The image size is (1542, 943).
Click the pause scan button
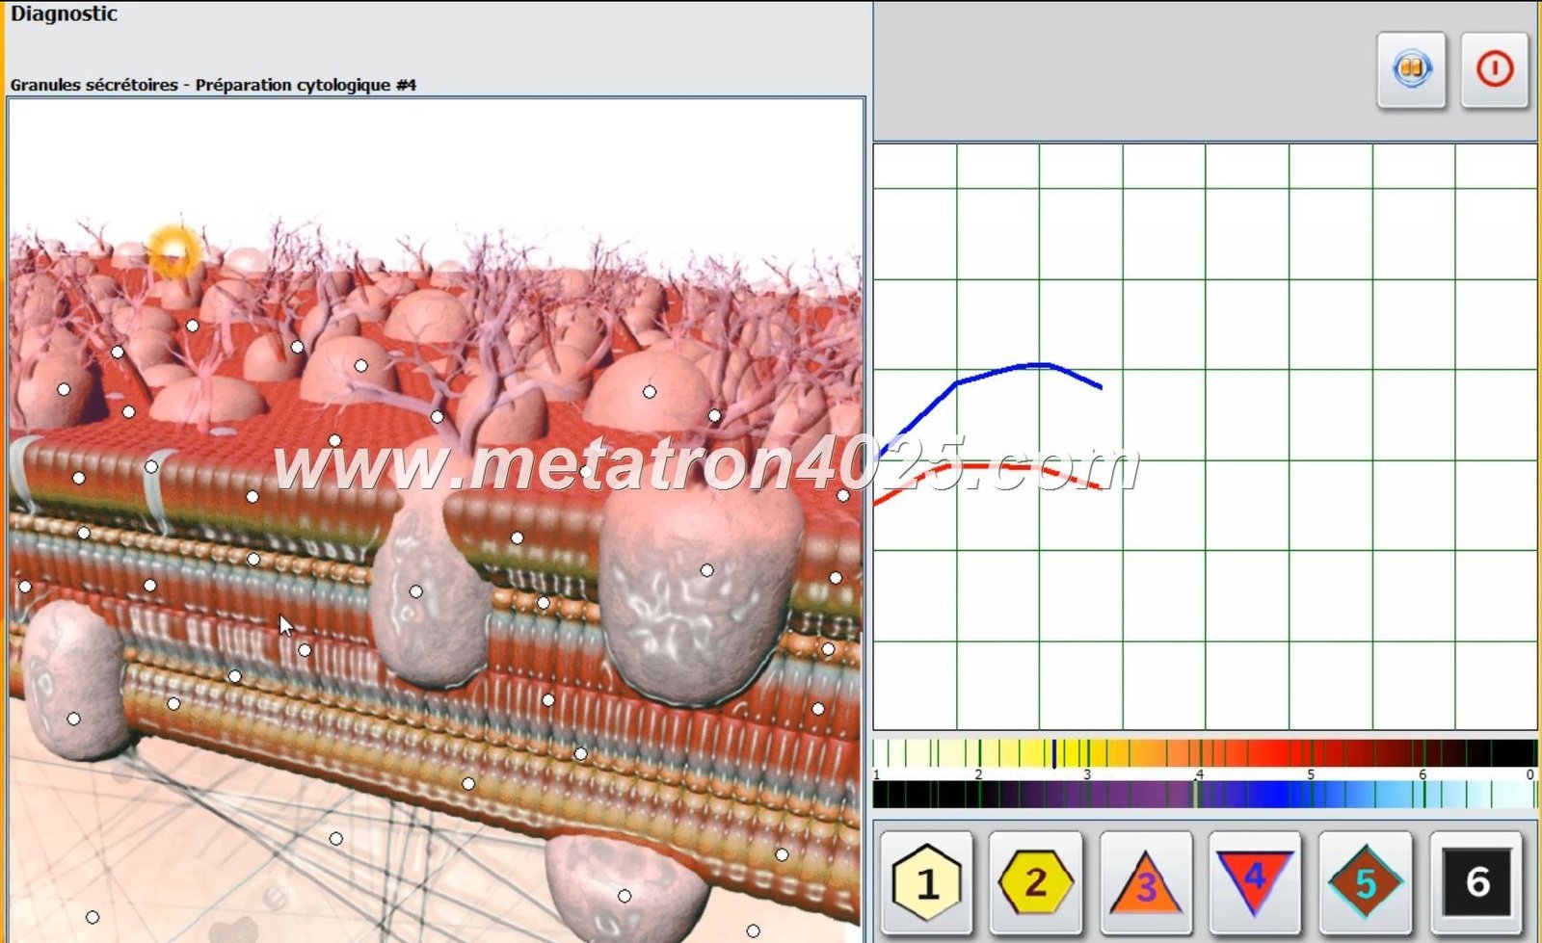click(x=1411, y=69)
